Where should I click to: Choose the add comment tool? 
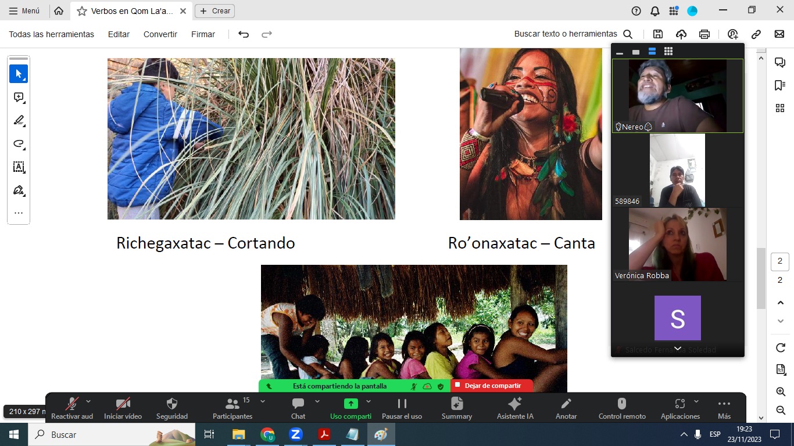click(18, 98)
